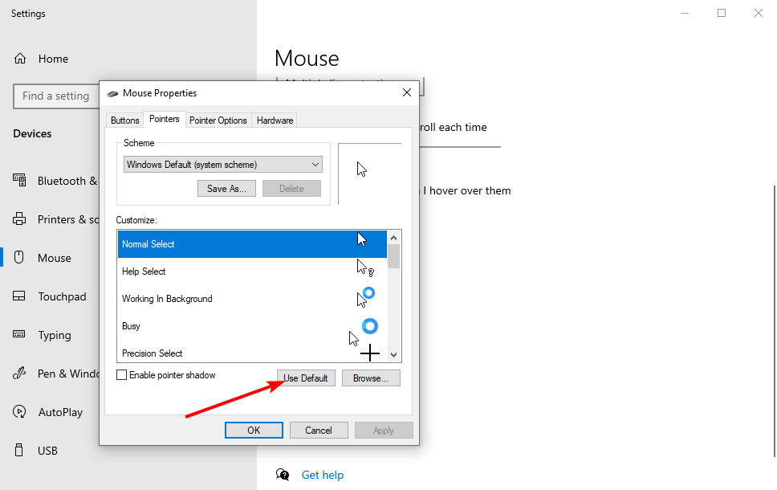
Task: Click the Mouse icon in Settings sidebar
Action: [x=18, y=257]
